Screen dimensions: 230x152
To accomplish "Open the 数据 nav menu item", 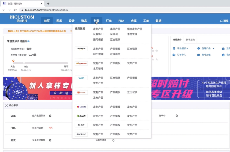I will [159, 21].
